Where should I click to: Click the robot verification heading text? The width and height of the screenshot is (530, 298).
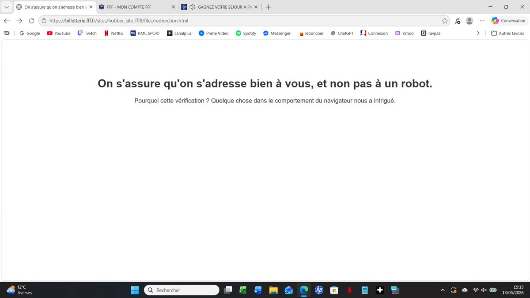[x=265, y=83]
